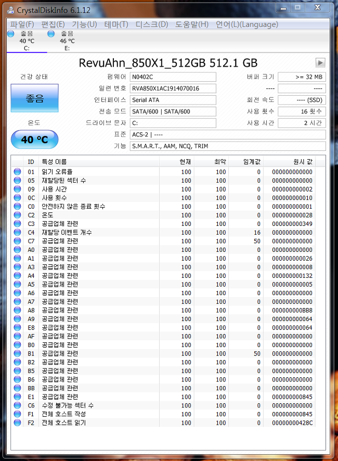338x461 pixels.
Task: Click status icon of row 09 사용 시간
Action: 17,189
